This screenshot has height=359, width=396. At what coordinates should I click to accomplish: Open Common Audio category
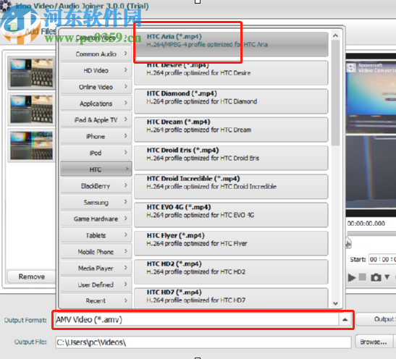(96, 54)
